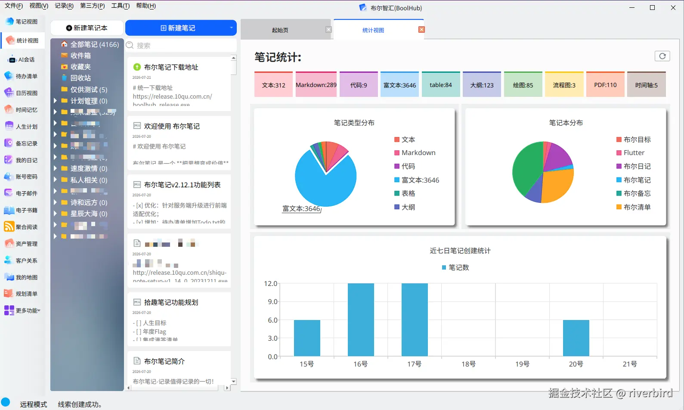Open the 新建笔记 dropdown arrow
The height and width of the screenshot is (410, 684).
coord(231,28)
